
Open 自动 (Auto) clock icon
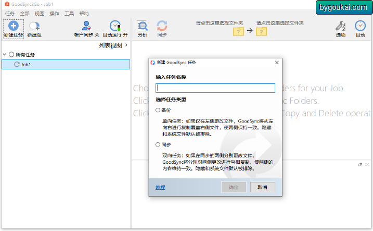(x=360, y=26)
